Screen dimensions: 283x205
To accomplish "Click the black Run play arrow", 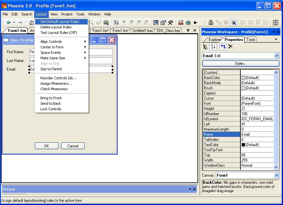I will (196, 23).
